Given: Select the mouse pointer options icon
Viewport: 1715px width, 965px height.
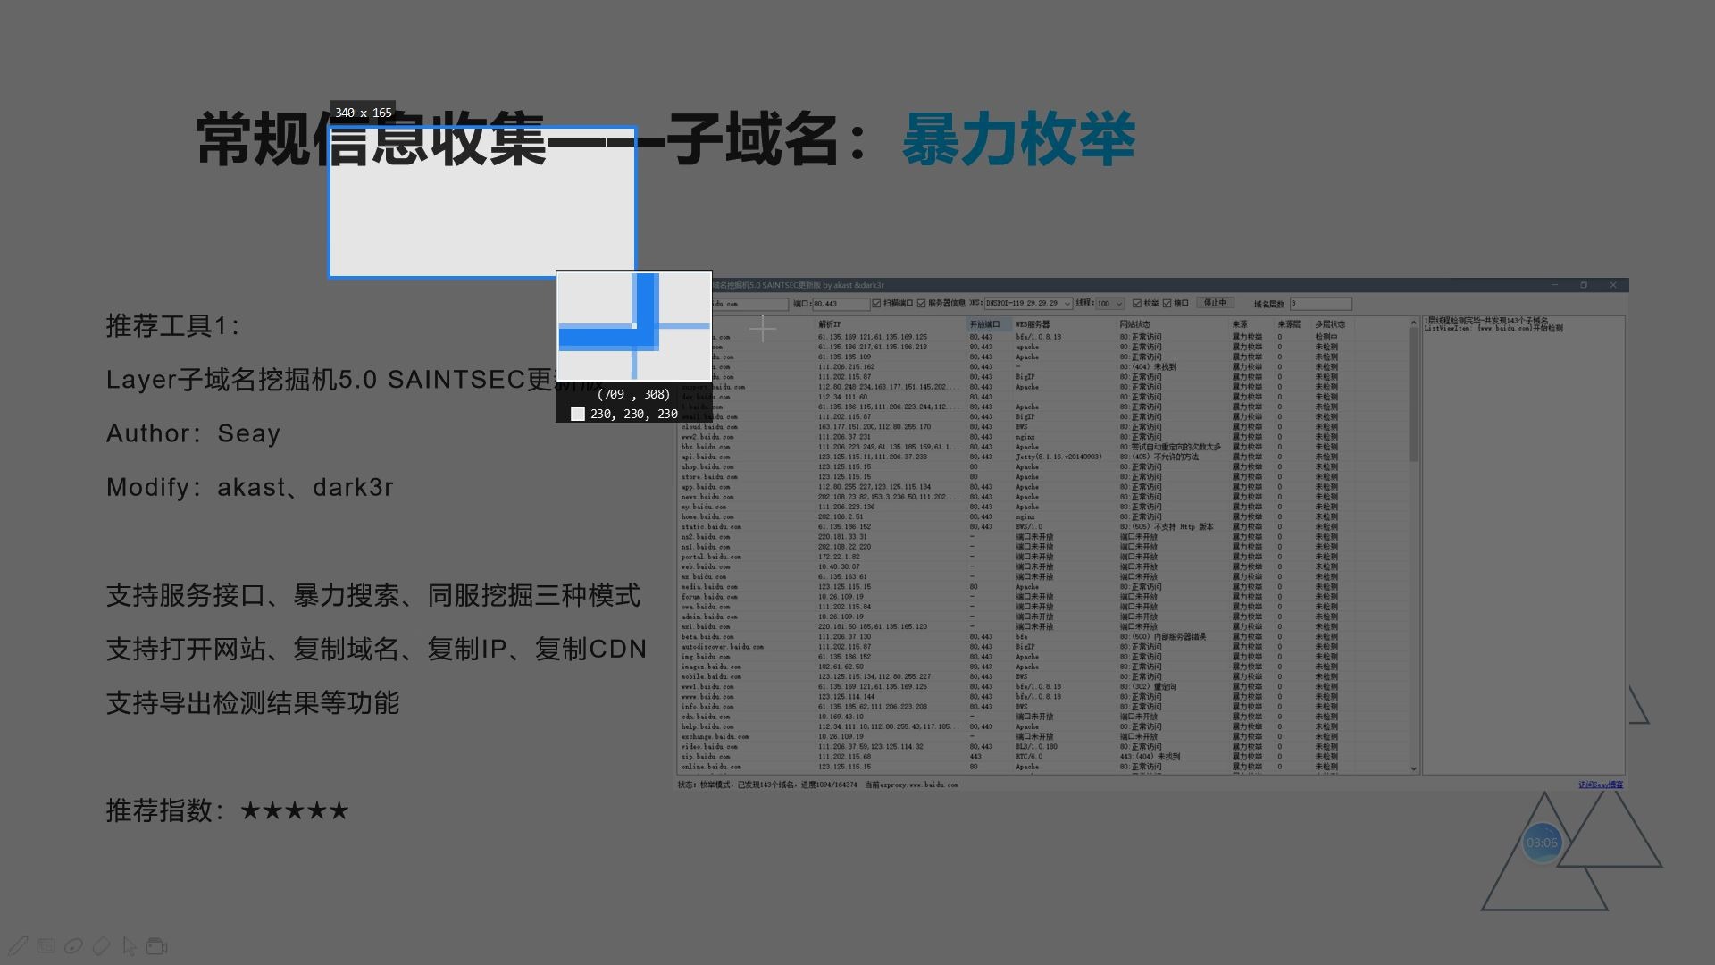Looking at the screenshot, I should click(130, 945).
